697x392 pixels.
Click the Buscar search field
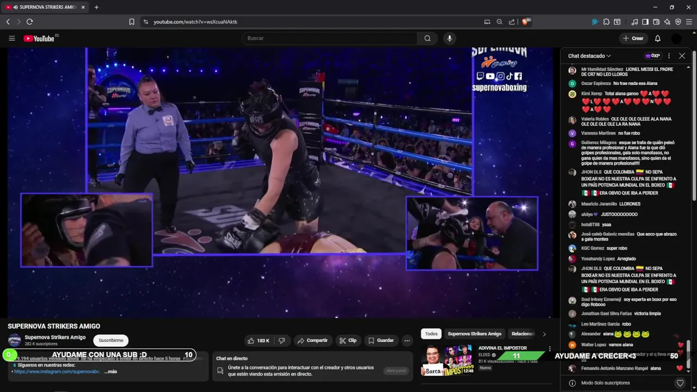point(329,38)
